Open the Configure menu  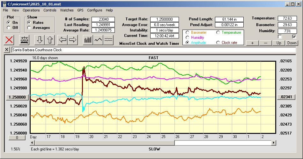[95, 10]
